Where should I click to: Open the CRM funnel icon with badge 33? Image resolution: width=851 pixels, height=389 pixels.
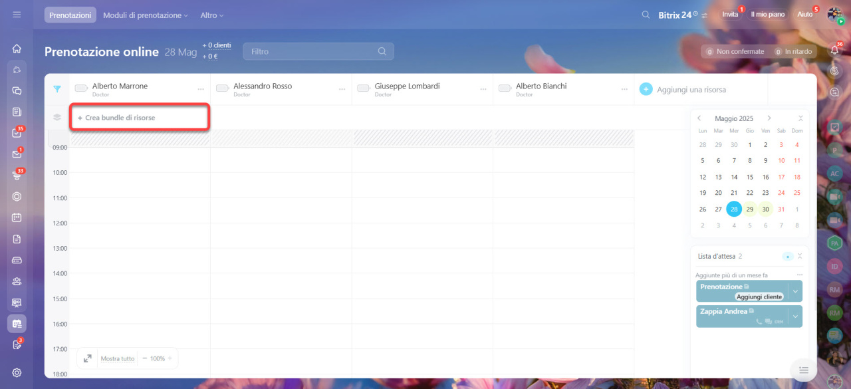click(17, 176)
